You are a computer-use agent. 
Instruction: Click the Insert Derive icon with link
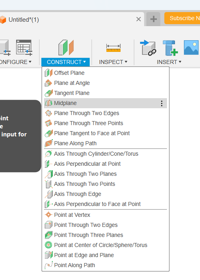[x=148, y=48]
